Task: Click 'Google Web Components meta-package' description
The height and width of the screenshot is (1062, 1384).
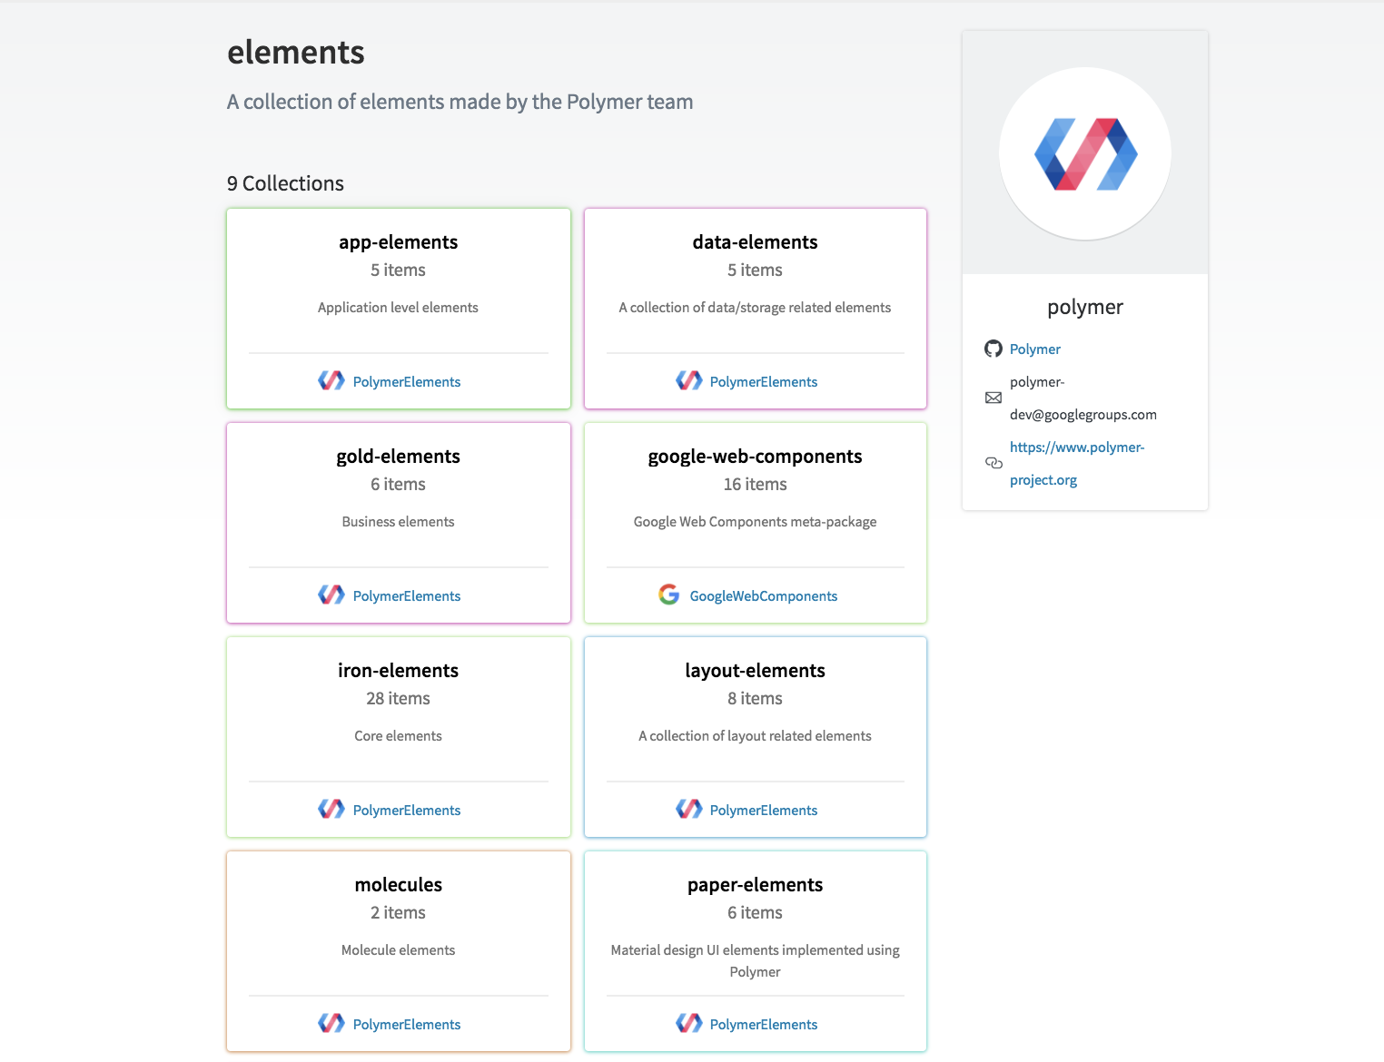Action: 755,522
